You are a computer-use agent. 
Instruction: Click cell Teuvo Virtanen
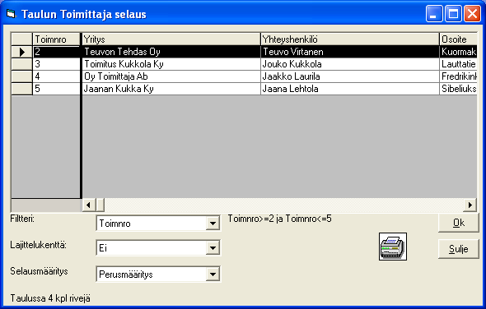point(350,52)
